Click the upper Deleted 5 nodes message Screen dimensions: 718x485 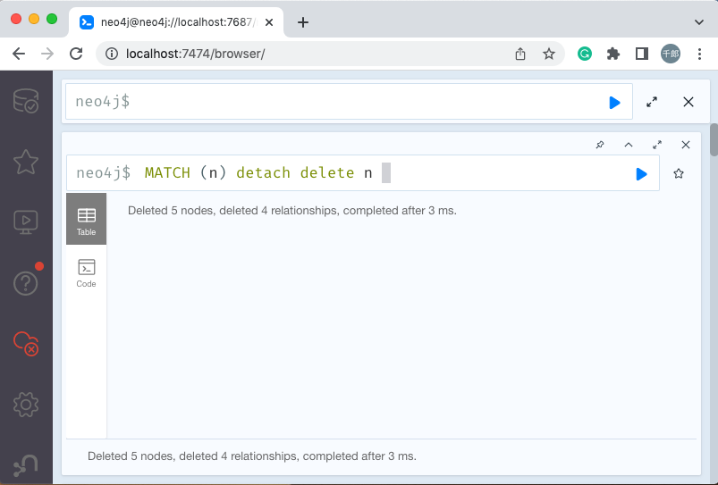pyautogui.click(x=292, y=211)
